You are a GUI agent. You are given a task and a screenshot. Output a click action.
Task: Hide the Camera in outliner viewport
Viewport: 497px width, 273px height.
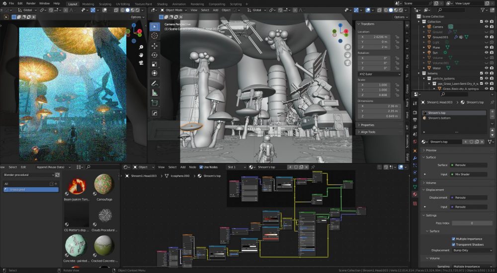pos(486,27)
